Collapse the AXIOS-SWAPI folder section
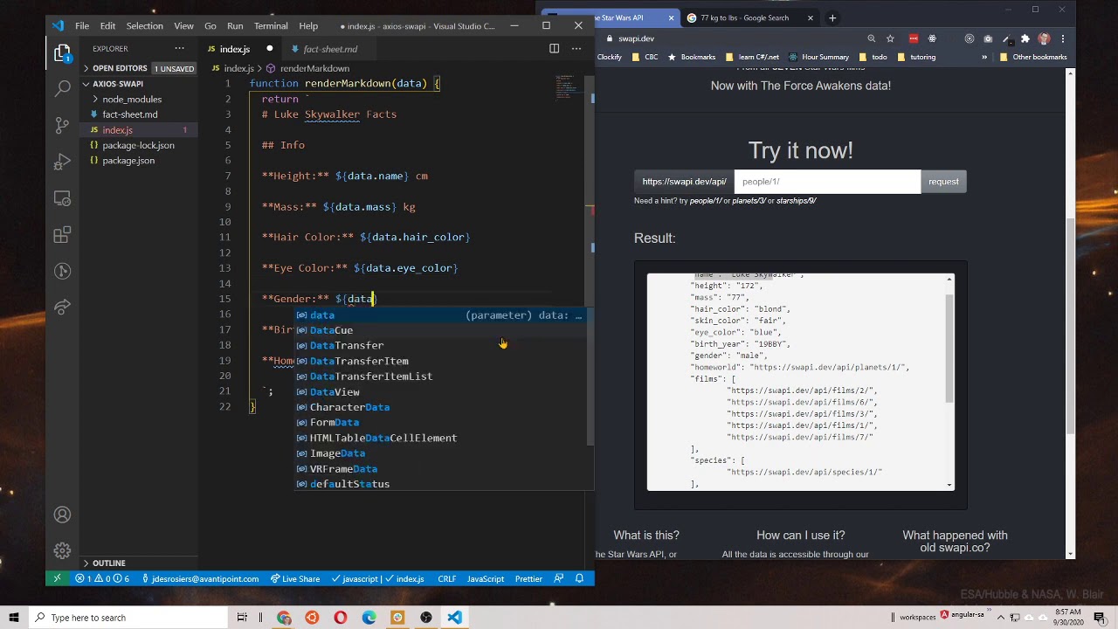Viewport: 1118px width, 629px height. 117,84
